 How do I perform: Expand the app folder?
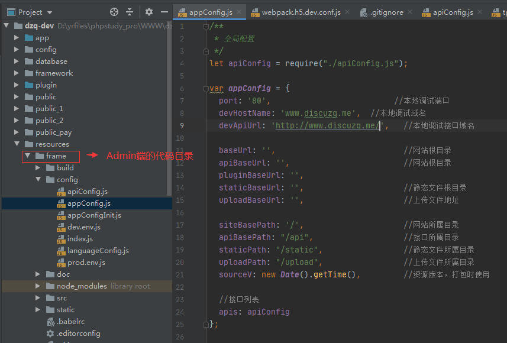pos(17,37)
